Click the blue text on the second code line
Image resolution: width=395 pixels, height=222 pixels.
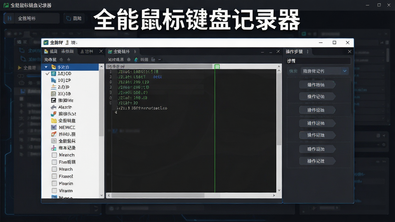(x=157, y=77)
